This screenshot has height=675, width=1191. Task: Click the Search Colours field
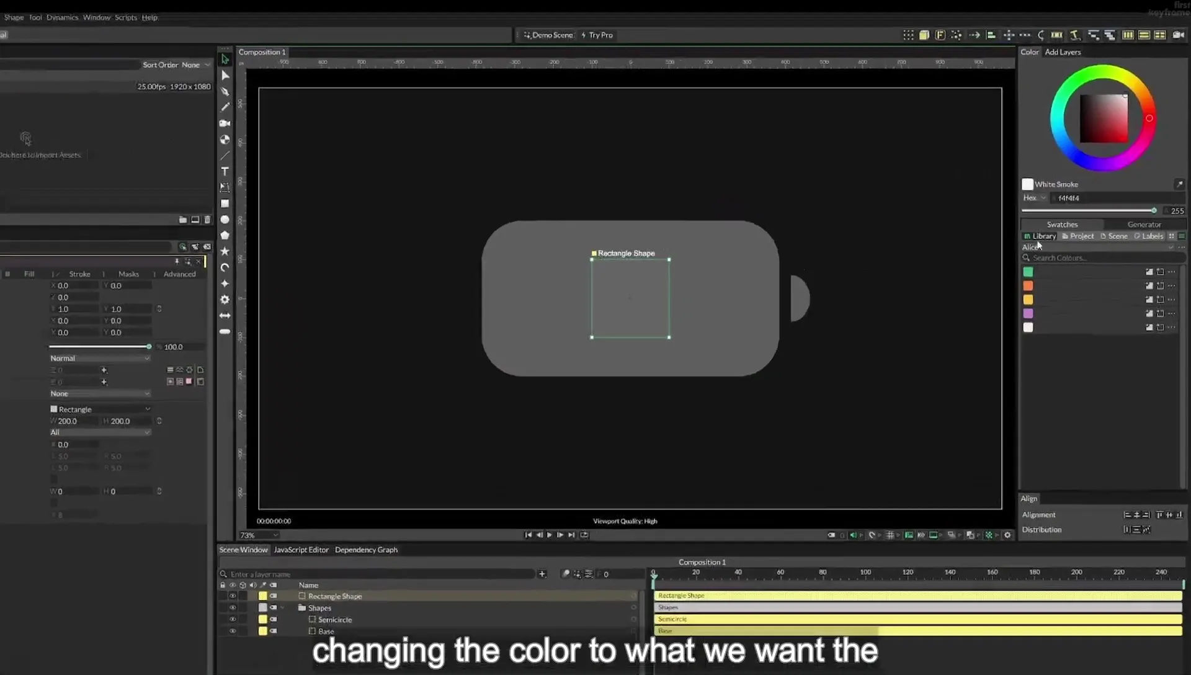tap(1103, 257)
